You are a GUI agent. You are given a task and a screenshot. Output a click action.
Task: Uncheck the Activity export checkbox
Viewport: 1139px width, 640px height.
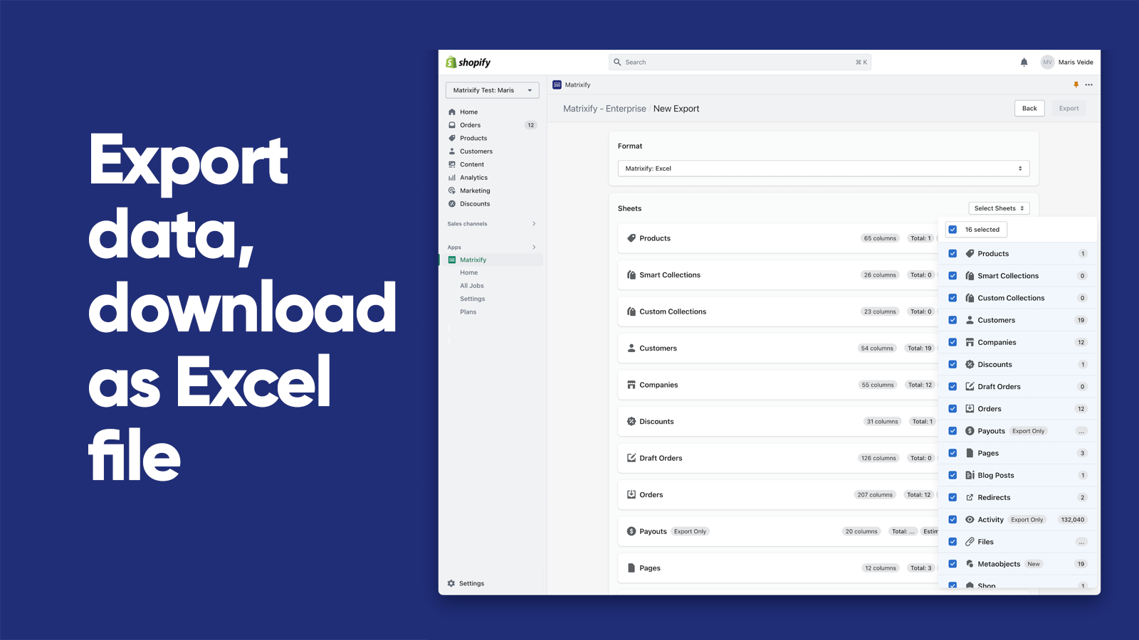coord(952,519)
